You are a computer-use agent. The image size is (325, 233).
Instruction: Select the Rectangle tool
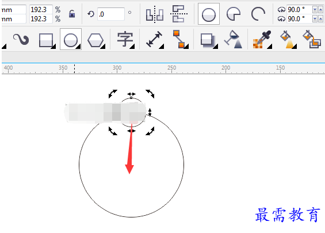pos(46,40)
